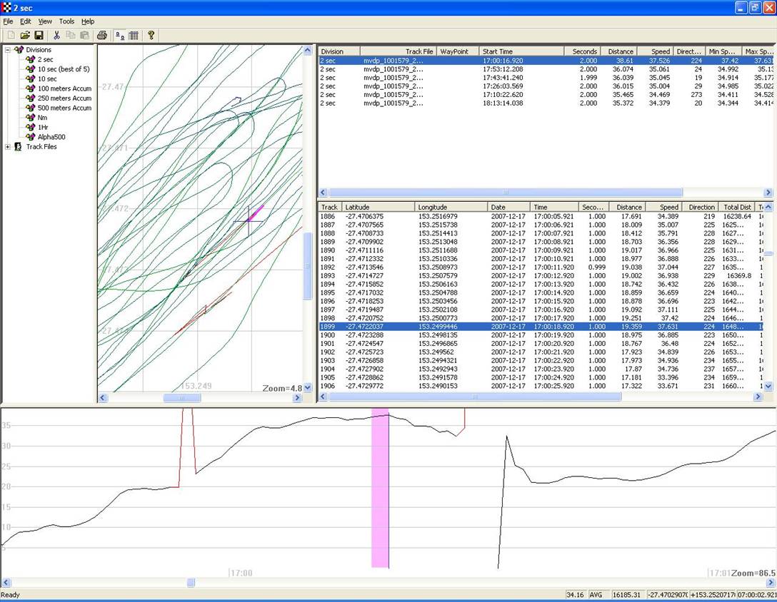
Task: Expand the Track Files tree node
Action: pos(8,147)
